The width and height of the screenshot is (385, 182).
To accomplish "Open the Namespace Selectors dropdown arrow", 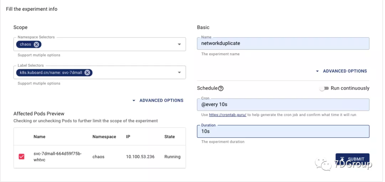I will click(x=179, y=45).
